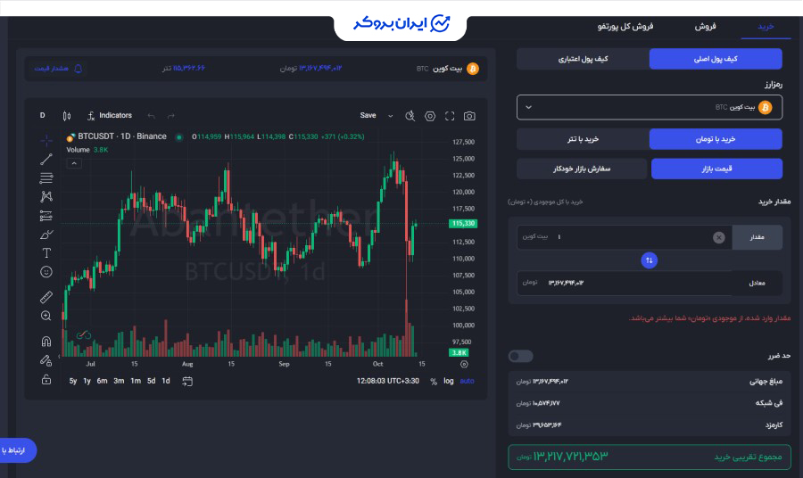Toggle log scale on the chart
This screenshot has width=803, height=478.
pos(448,381)
